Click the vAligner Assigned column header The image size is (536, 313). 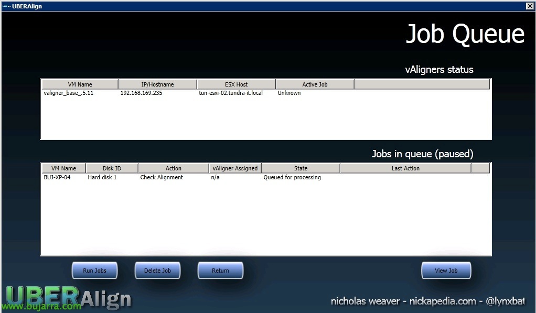235,168
